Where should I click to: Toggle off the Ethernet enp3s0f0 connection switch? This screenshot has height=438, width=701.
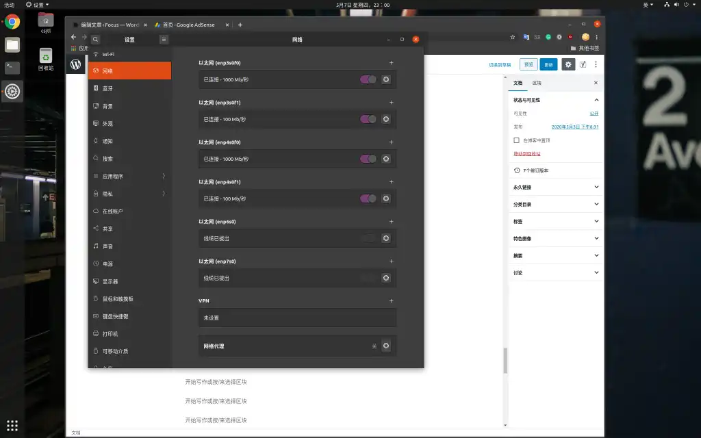tap(368, 79)
